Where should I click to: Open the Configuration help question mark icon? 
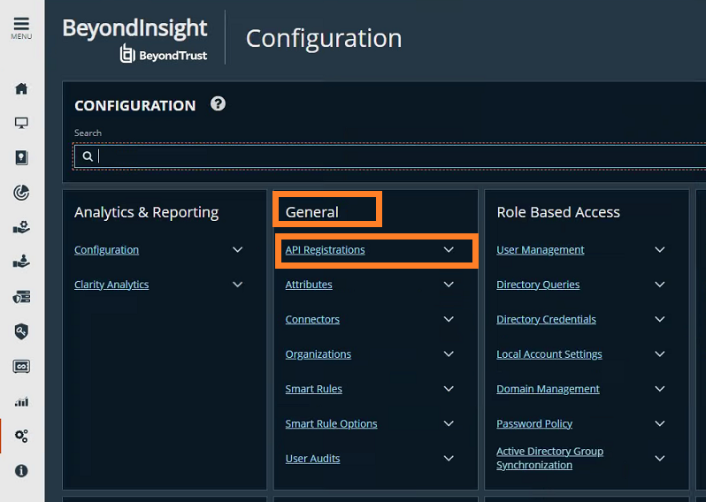click(218, 104)
